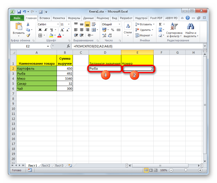Image resolution: width=217 pixels, height=183 pixels.
Task: Save the workbook with the floppy disk icon
Action: (x=19, y=12)
